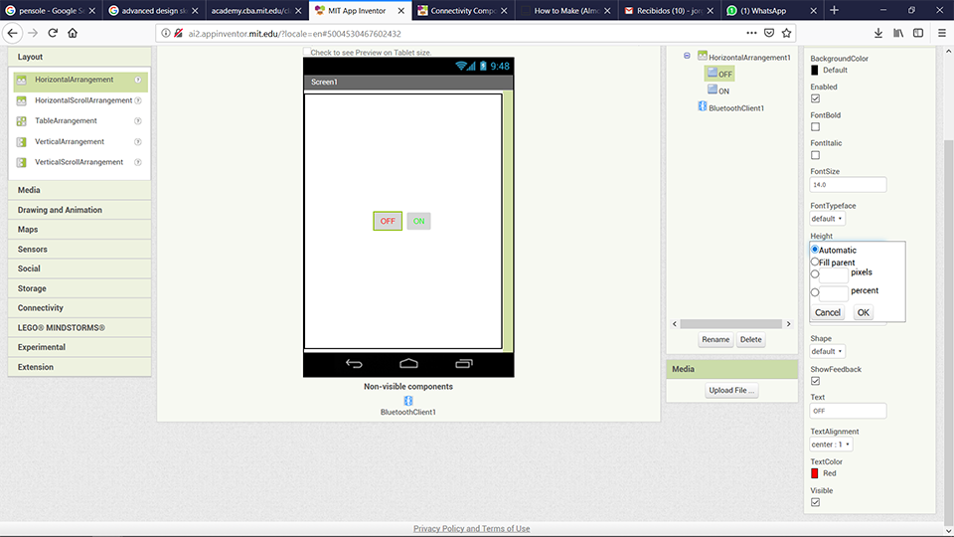954x537 pixels.
Task: Open help for HorizontalScrollArrangement
Action: 138,100
